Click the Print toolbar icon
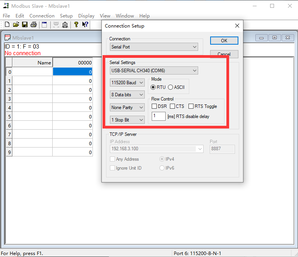The height and width of the screenshot is (257, 298). pyautogui.click(x=34, y=25)
